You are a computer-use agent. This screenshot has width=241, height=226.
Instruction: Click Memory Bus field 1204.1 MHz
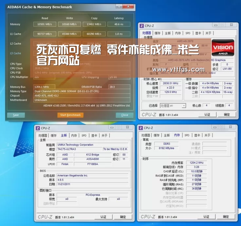[x=44, y=87]
